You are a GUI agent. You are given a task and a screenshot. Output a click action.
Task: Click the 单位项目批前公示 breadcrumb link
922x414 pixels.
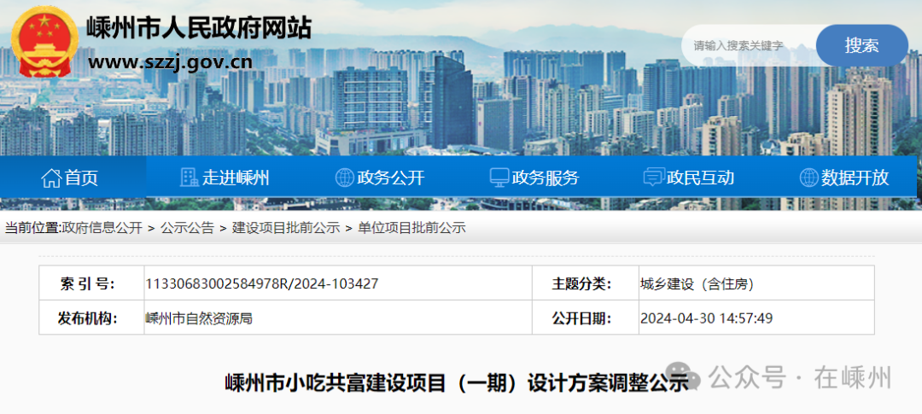click(x=411, y=228)
